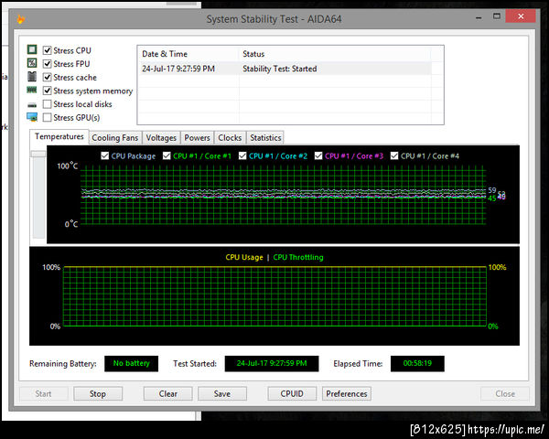Open the Voltages tab
Viewport: 549px width, 439px height.
coord(161,137)
